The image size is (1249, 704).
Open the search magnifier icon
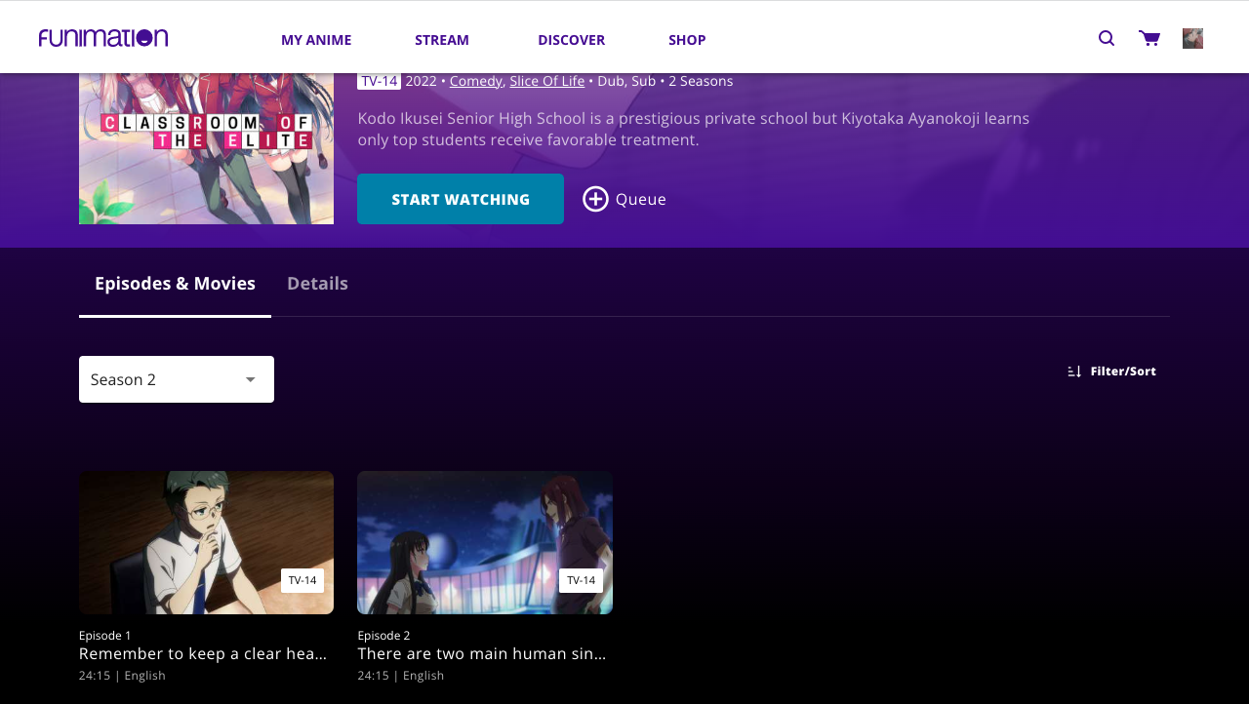point(1107,38)
